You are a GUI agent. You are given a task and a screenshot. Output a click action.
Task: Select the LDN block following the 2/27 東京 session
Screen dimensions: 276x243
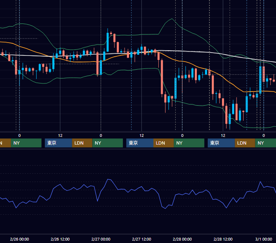coord(164,143)
